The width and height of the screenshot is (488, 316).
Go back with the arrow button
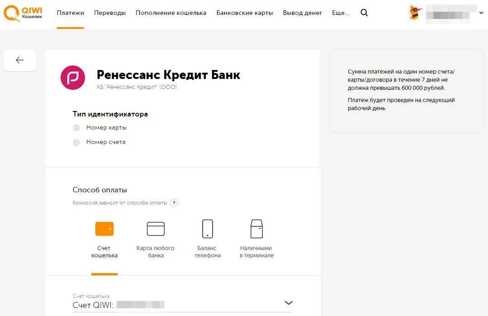point(20,60)
